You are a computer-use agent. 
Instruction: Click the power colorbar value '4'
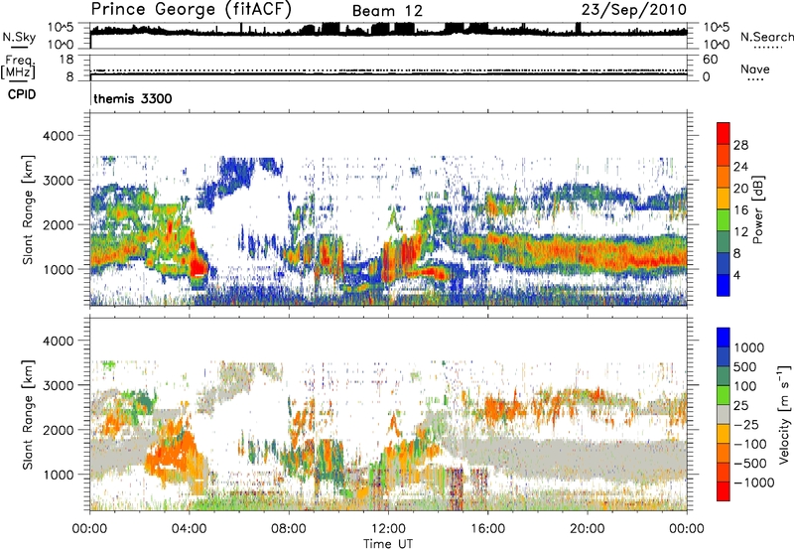[x=737, y=275]
